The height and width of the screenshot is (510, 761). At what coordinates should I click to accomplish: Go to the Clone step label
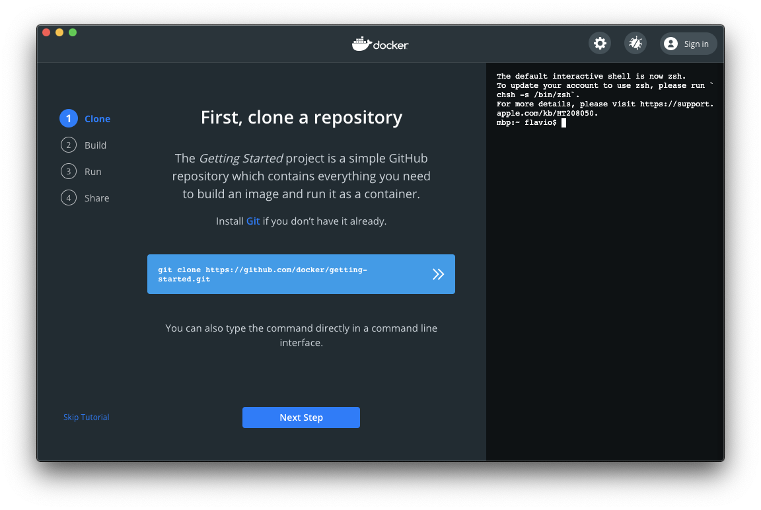(x=97, y=119)
